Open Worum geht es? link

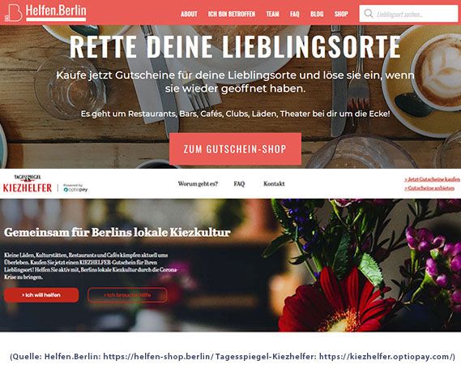198,184
